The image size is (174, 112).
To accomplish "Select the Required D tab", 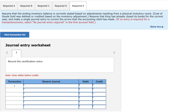I will (x=61, y=6).
